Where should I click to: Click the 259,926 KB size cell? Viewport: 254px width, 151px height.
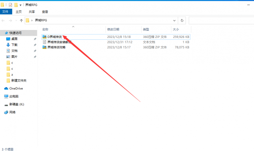pyautogui.click(x=181, y=37)
